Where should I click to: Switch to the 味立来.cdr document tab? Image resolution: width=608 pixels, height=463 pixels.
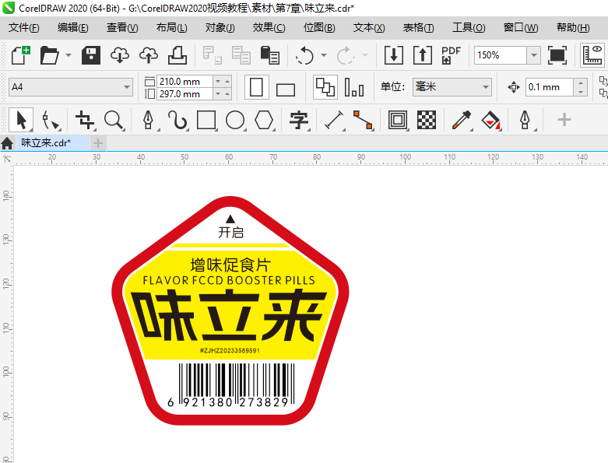pos(52,143)
